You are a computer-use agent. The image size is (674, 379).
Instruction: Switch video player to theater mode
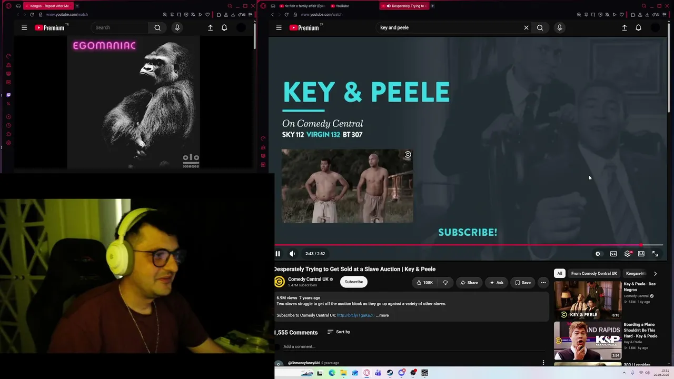pos(641,254)
